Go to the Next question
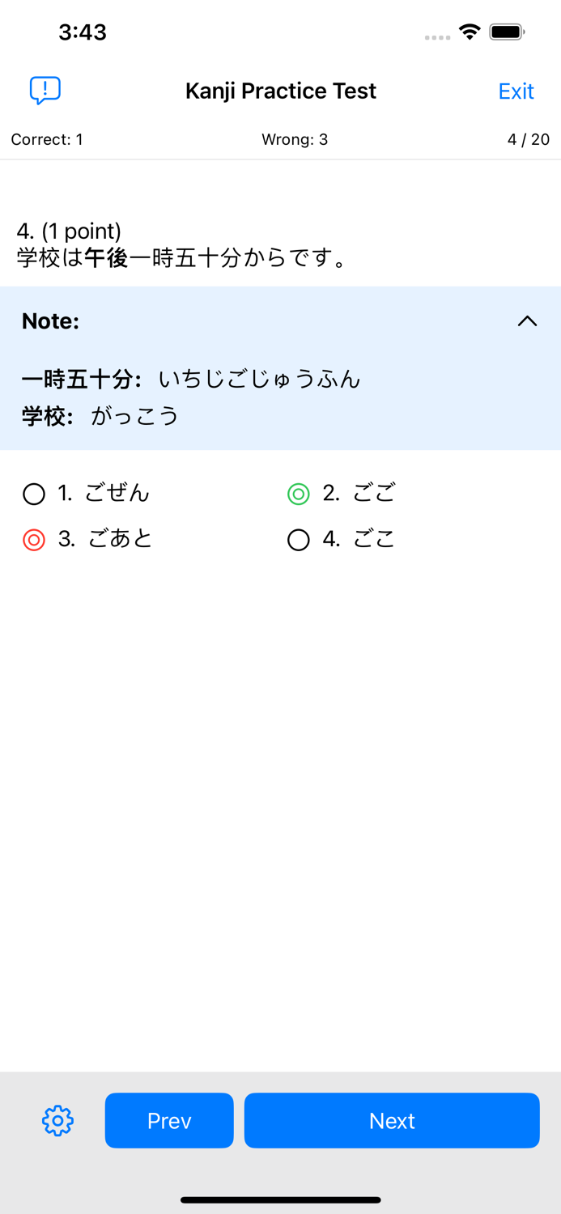 (392, 1120)
